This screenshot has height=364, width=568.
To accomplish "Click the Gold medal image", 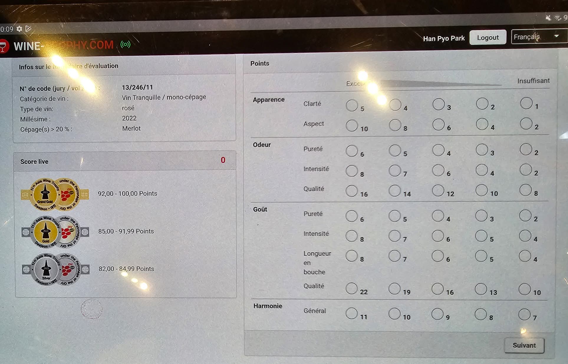I will [56, 232].
